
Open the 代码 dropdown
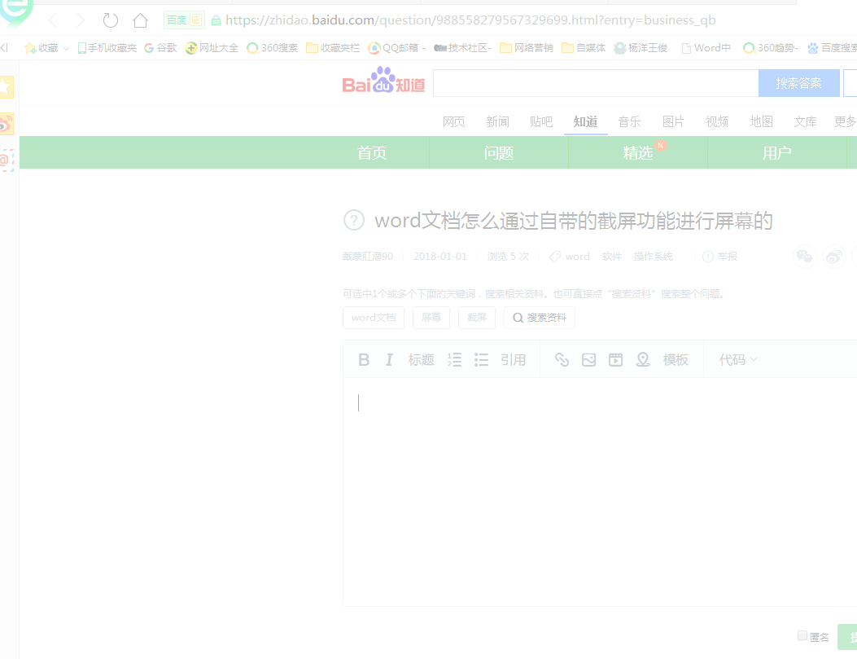738,360
